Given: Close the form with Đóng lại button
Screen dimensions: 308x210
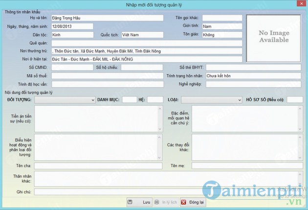Looking at the screenshot, I should [x=193, y=202].
